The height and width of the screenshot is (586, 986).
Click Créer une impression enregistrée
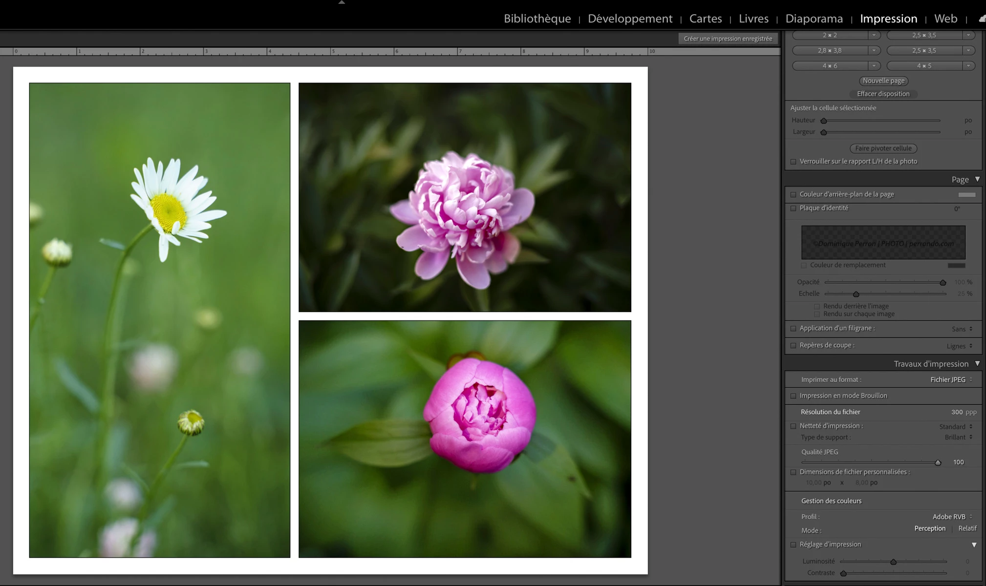click(x=728, y=39)
